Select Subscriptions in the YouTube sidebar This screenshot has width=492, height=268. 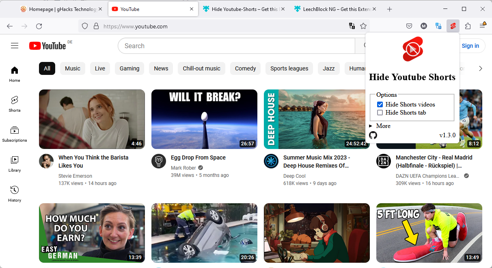pyautogui.click(x=14, y=134)
